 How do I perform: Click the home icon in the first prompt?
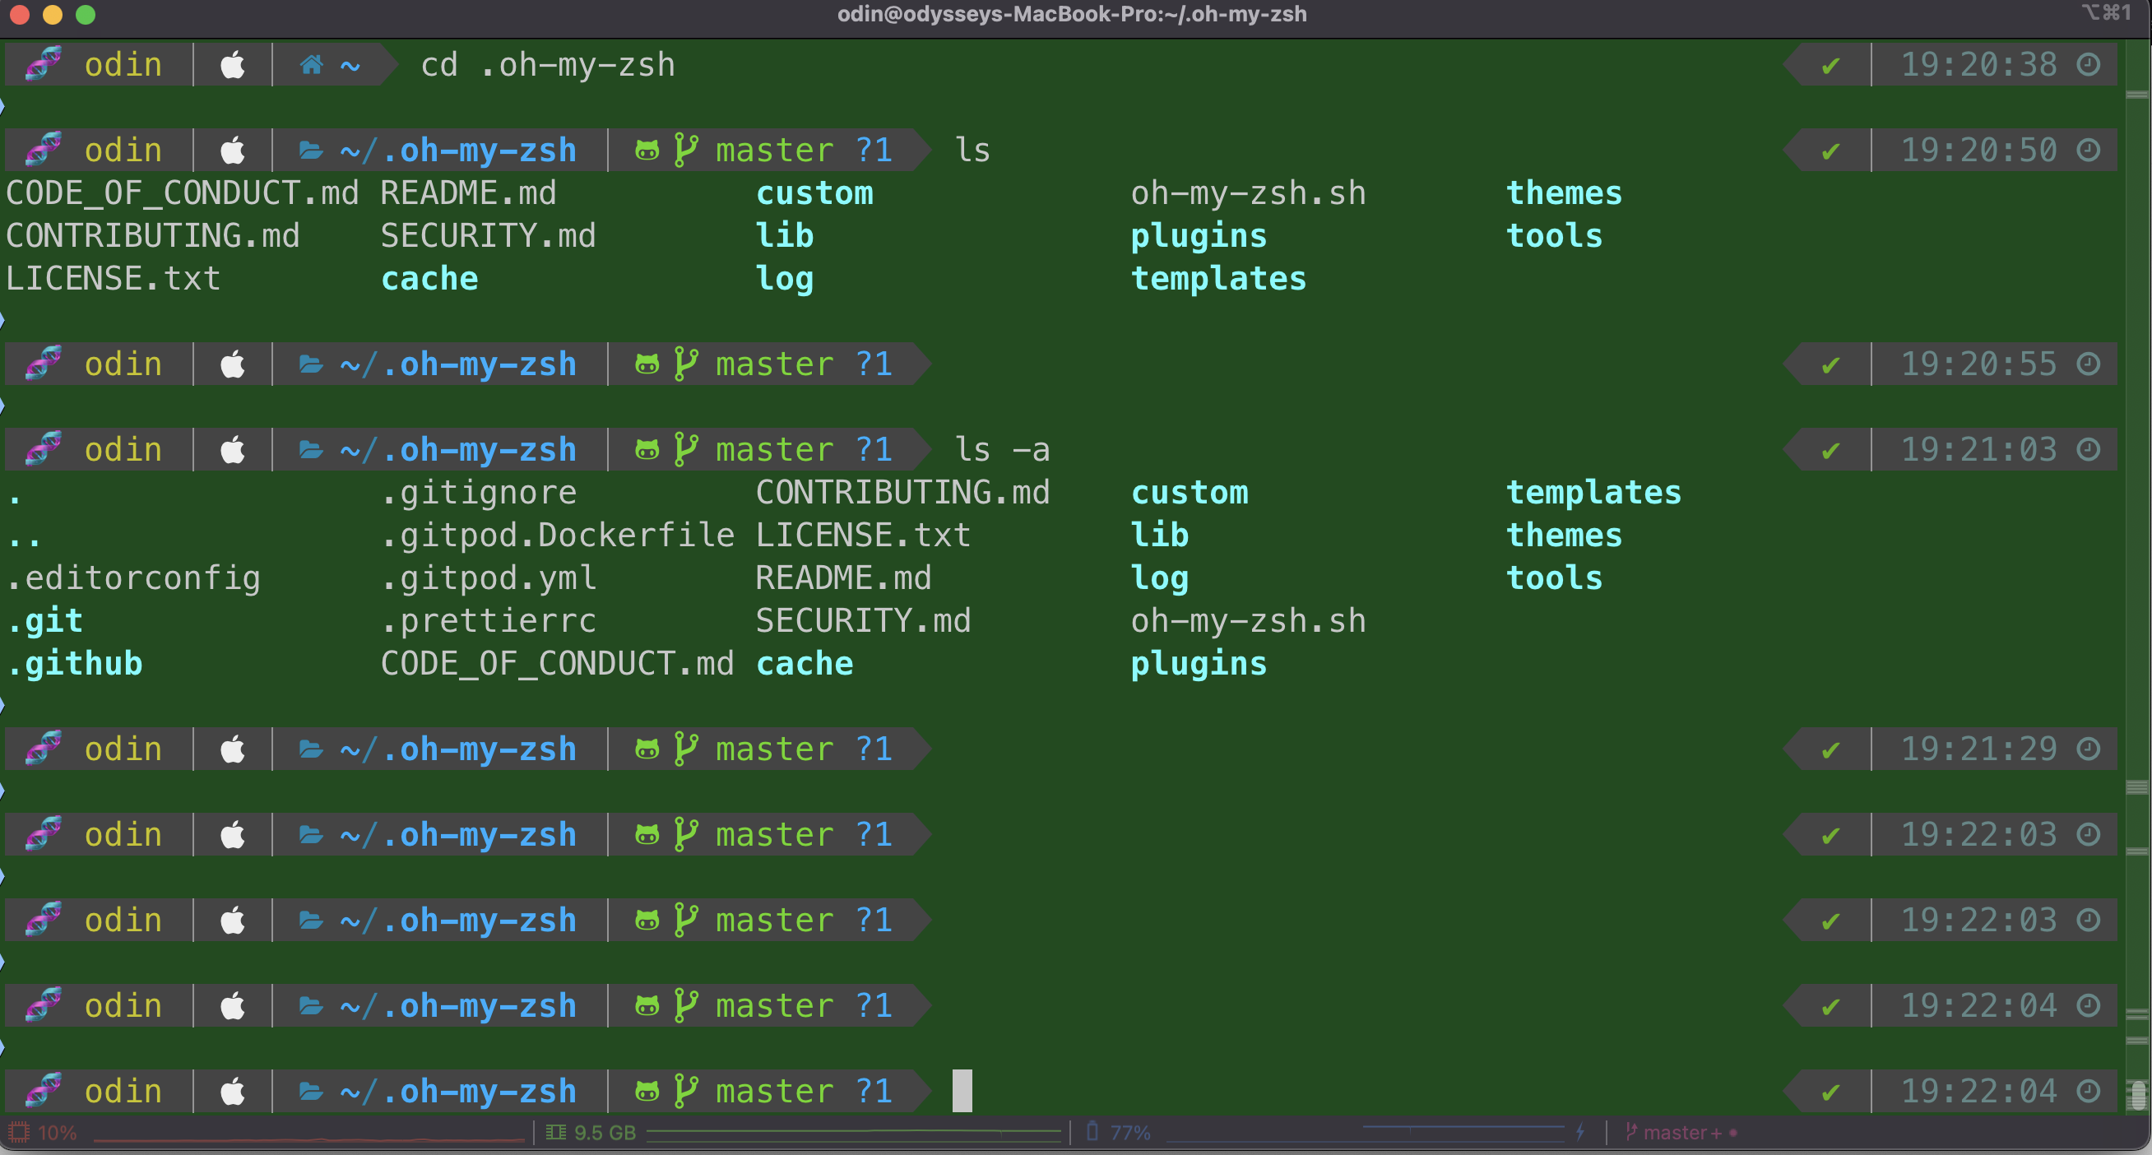pos(312,65)
